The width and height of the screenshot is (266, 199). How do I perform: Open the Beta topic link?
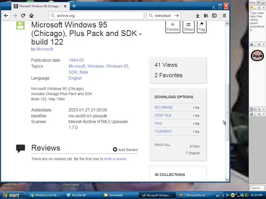click(x=84, y=72)
